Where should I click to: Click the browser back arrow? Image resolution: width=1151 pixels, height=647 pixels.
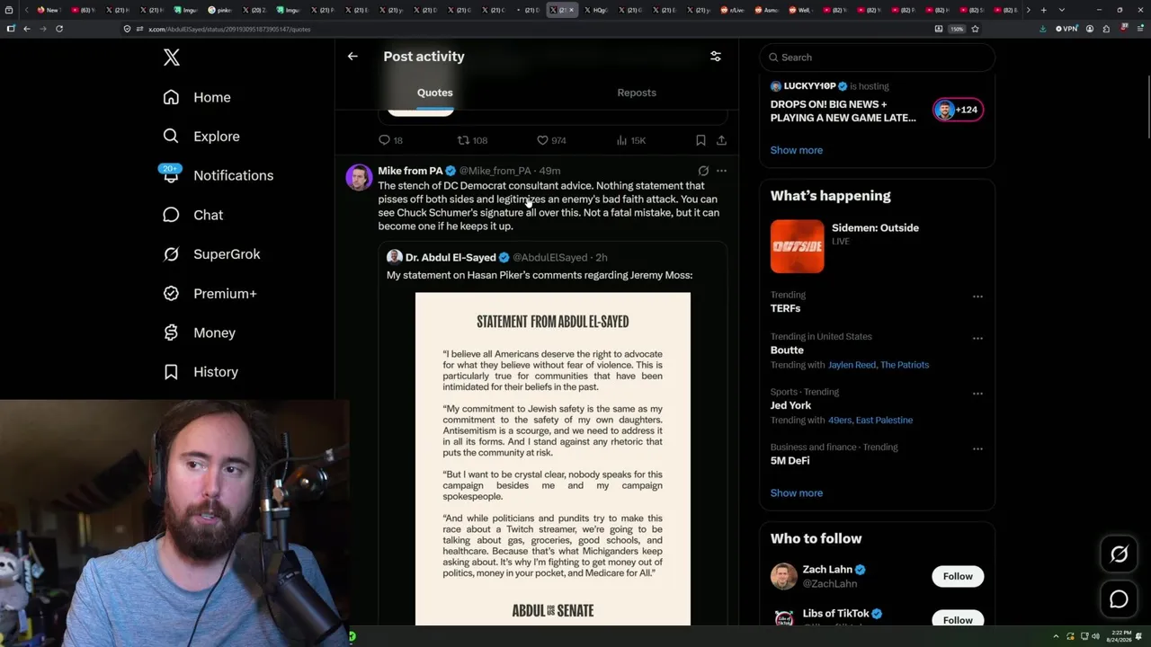coord(27,29)
